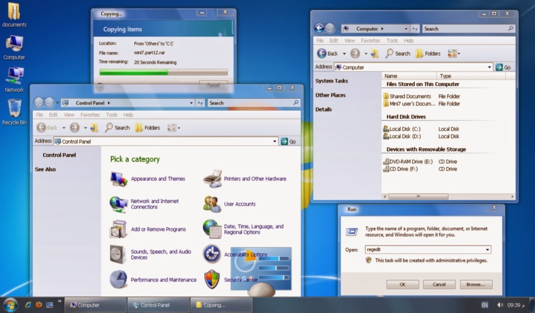Click Go button in Computer window
Screen dimensions: 535x313
click(503, 67)
